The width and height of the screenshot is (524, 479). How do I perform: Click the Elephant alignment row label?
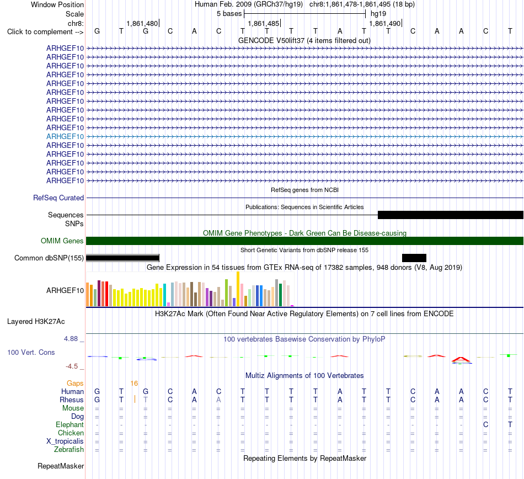pos(69,424)
